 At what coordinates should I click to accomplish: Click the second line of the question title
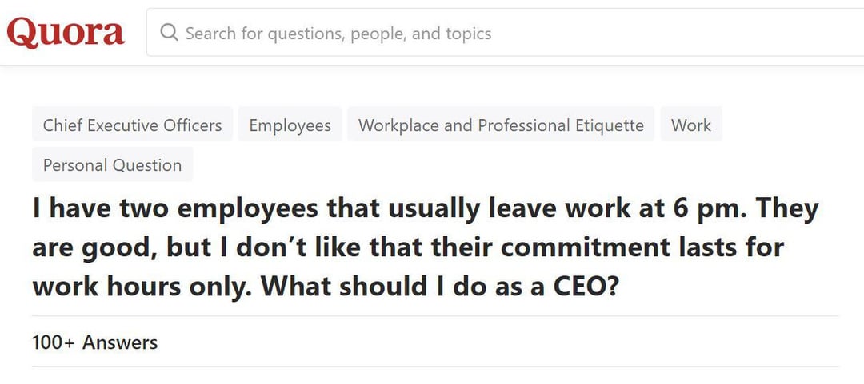point(408,247)
